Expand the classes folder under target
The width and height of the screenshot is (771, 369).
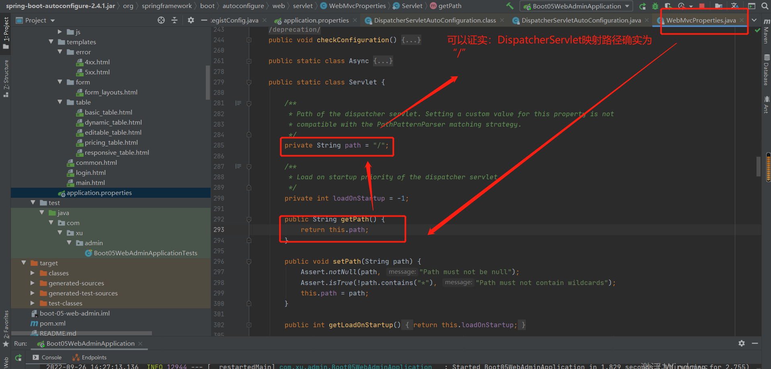click(33, 273)
